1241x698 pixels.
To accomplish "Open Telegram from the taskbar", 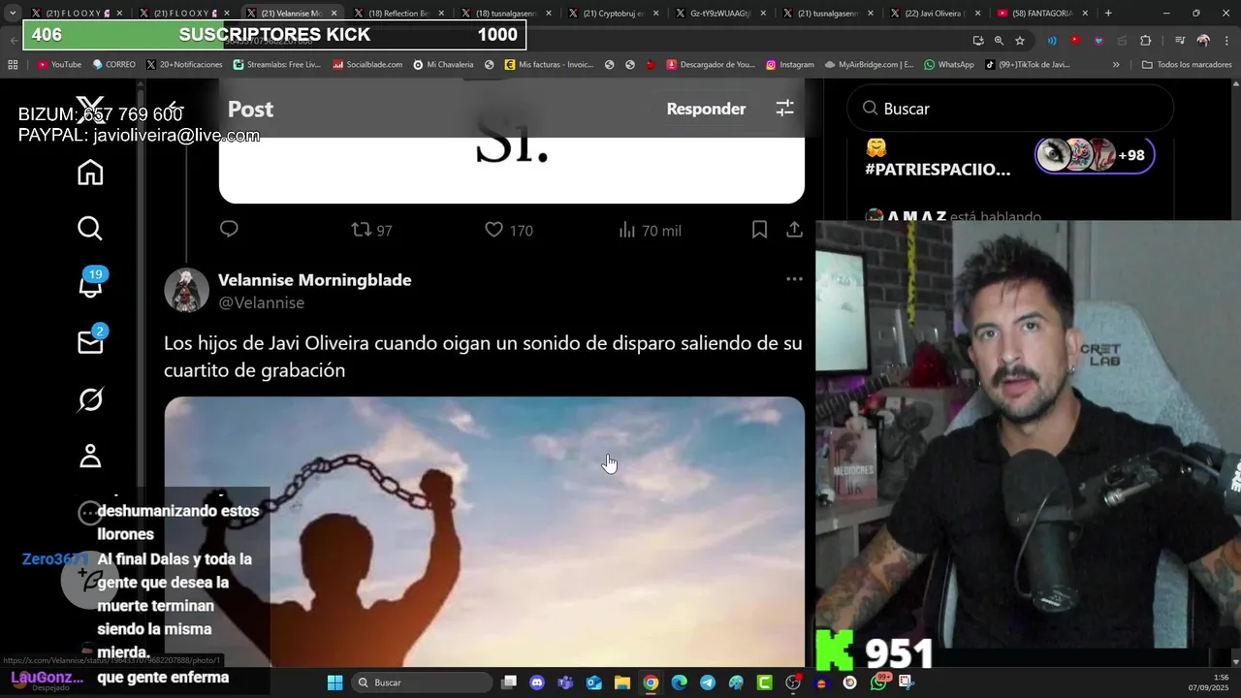I will pyautogui.click(x=708, y=682).
